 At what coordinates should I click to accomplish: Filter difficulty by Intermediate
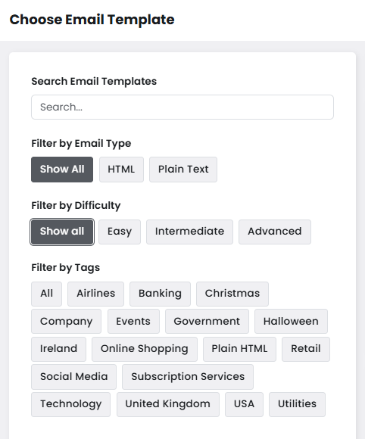point(189,232)
